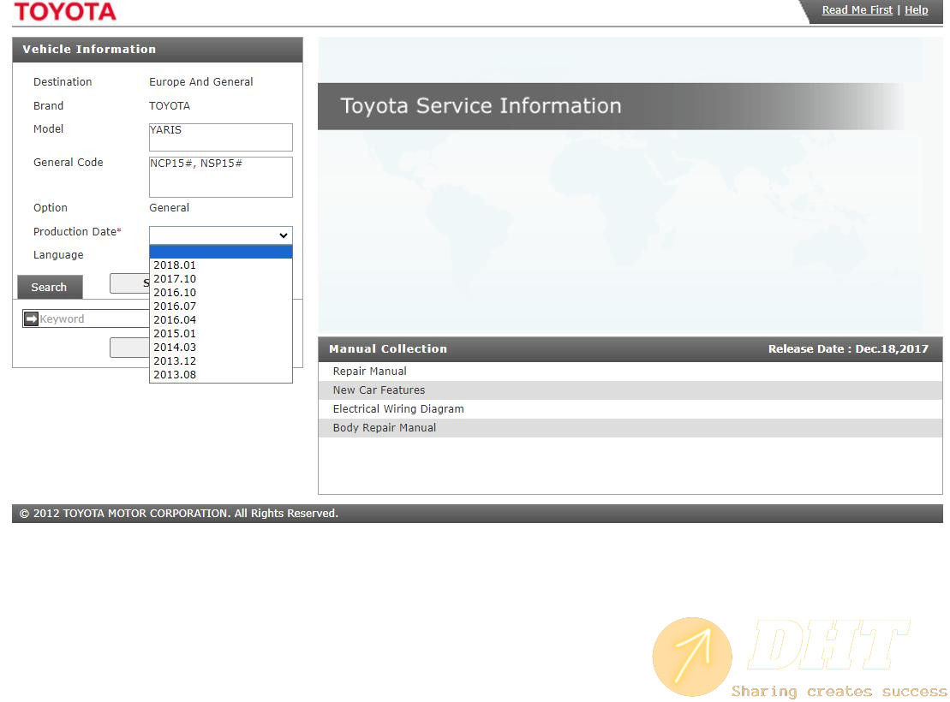Click the Brand value TOYOTA
The width and height of the screenshot is (950, 702).
[x=170, y=106]
